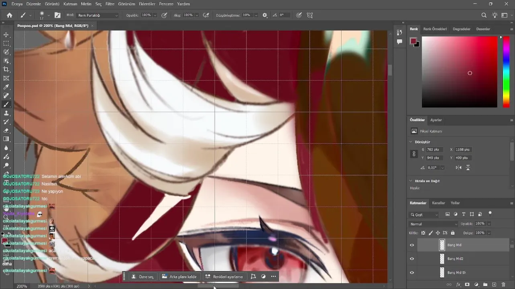Screen dimensions: 515x289
Task: Delete layer trash icon
Action: pyautogui.click(x=503, y=285)
